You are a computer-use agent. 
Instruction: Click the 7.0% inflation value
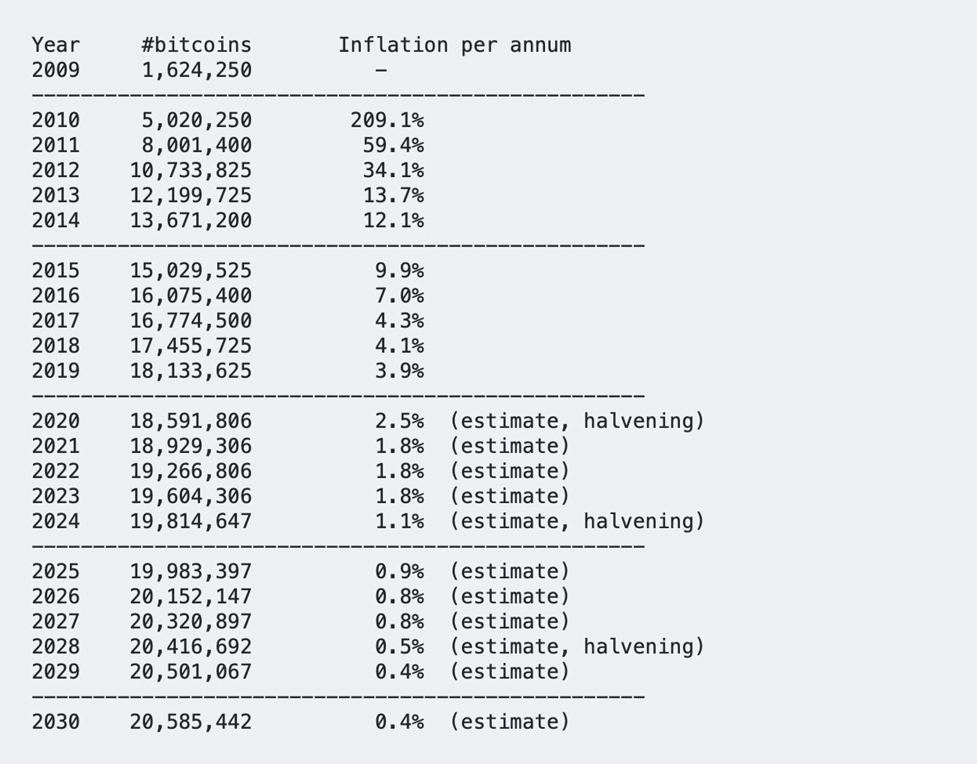click(399, 296)
